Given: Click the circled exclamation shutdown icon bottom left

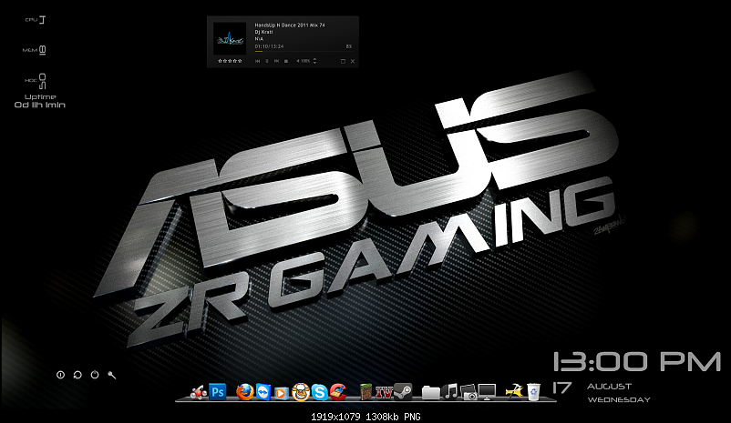Looking at the screenshot, I should click(60, 375).
